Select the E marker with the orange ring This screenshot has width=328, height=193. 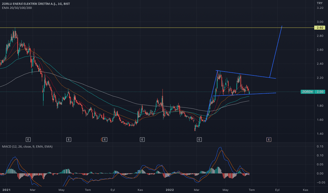(x=105, y=139)
